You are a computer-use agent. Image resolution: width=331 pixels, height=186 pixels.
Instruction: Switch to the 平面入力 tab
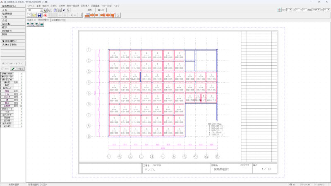tap(31, 19)
